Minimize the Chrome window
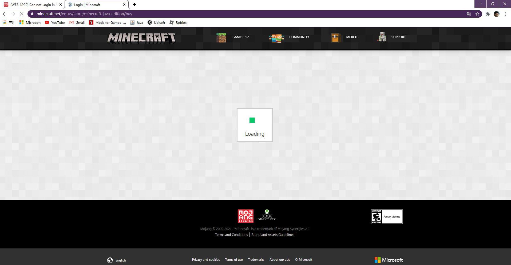 pyautogui.click(x=480, y=4)
